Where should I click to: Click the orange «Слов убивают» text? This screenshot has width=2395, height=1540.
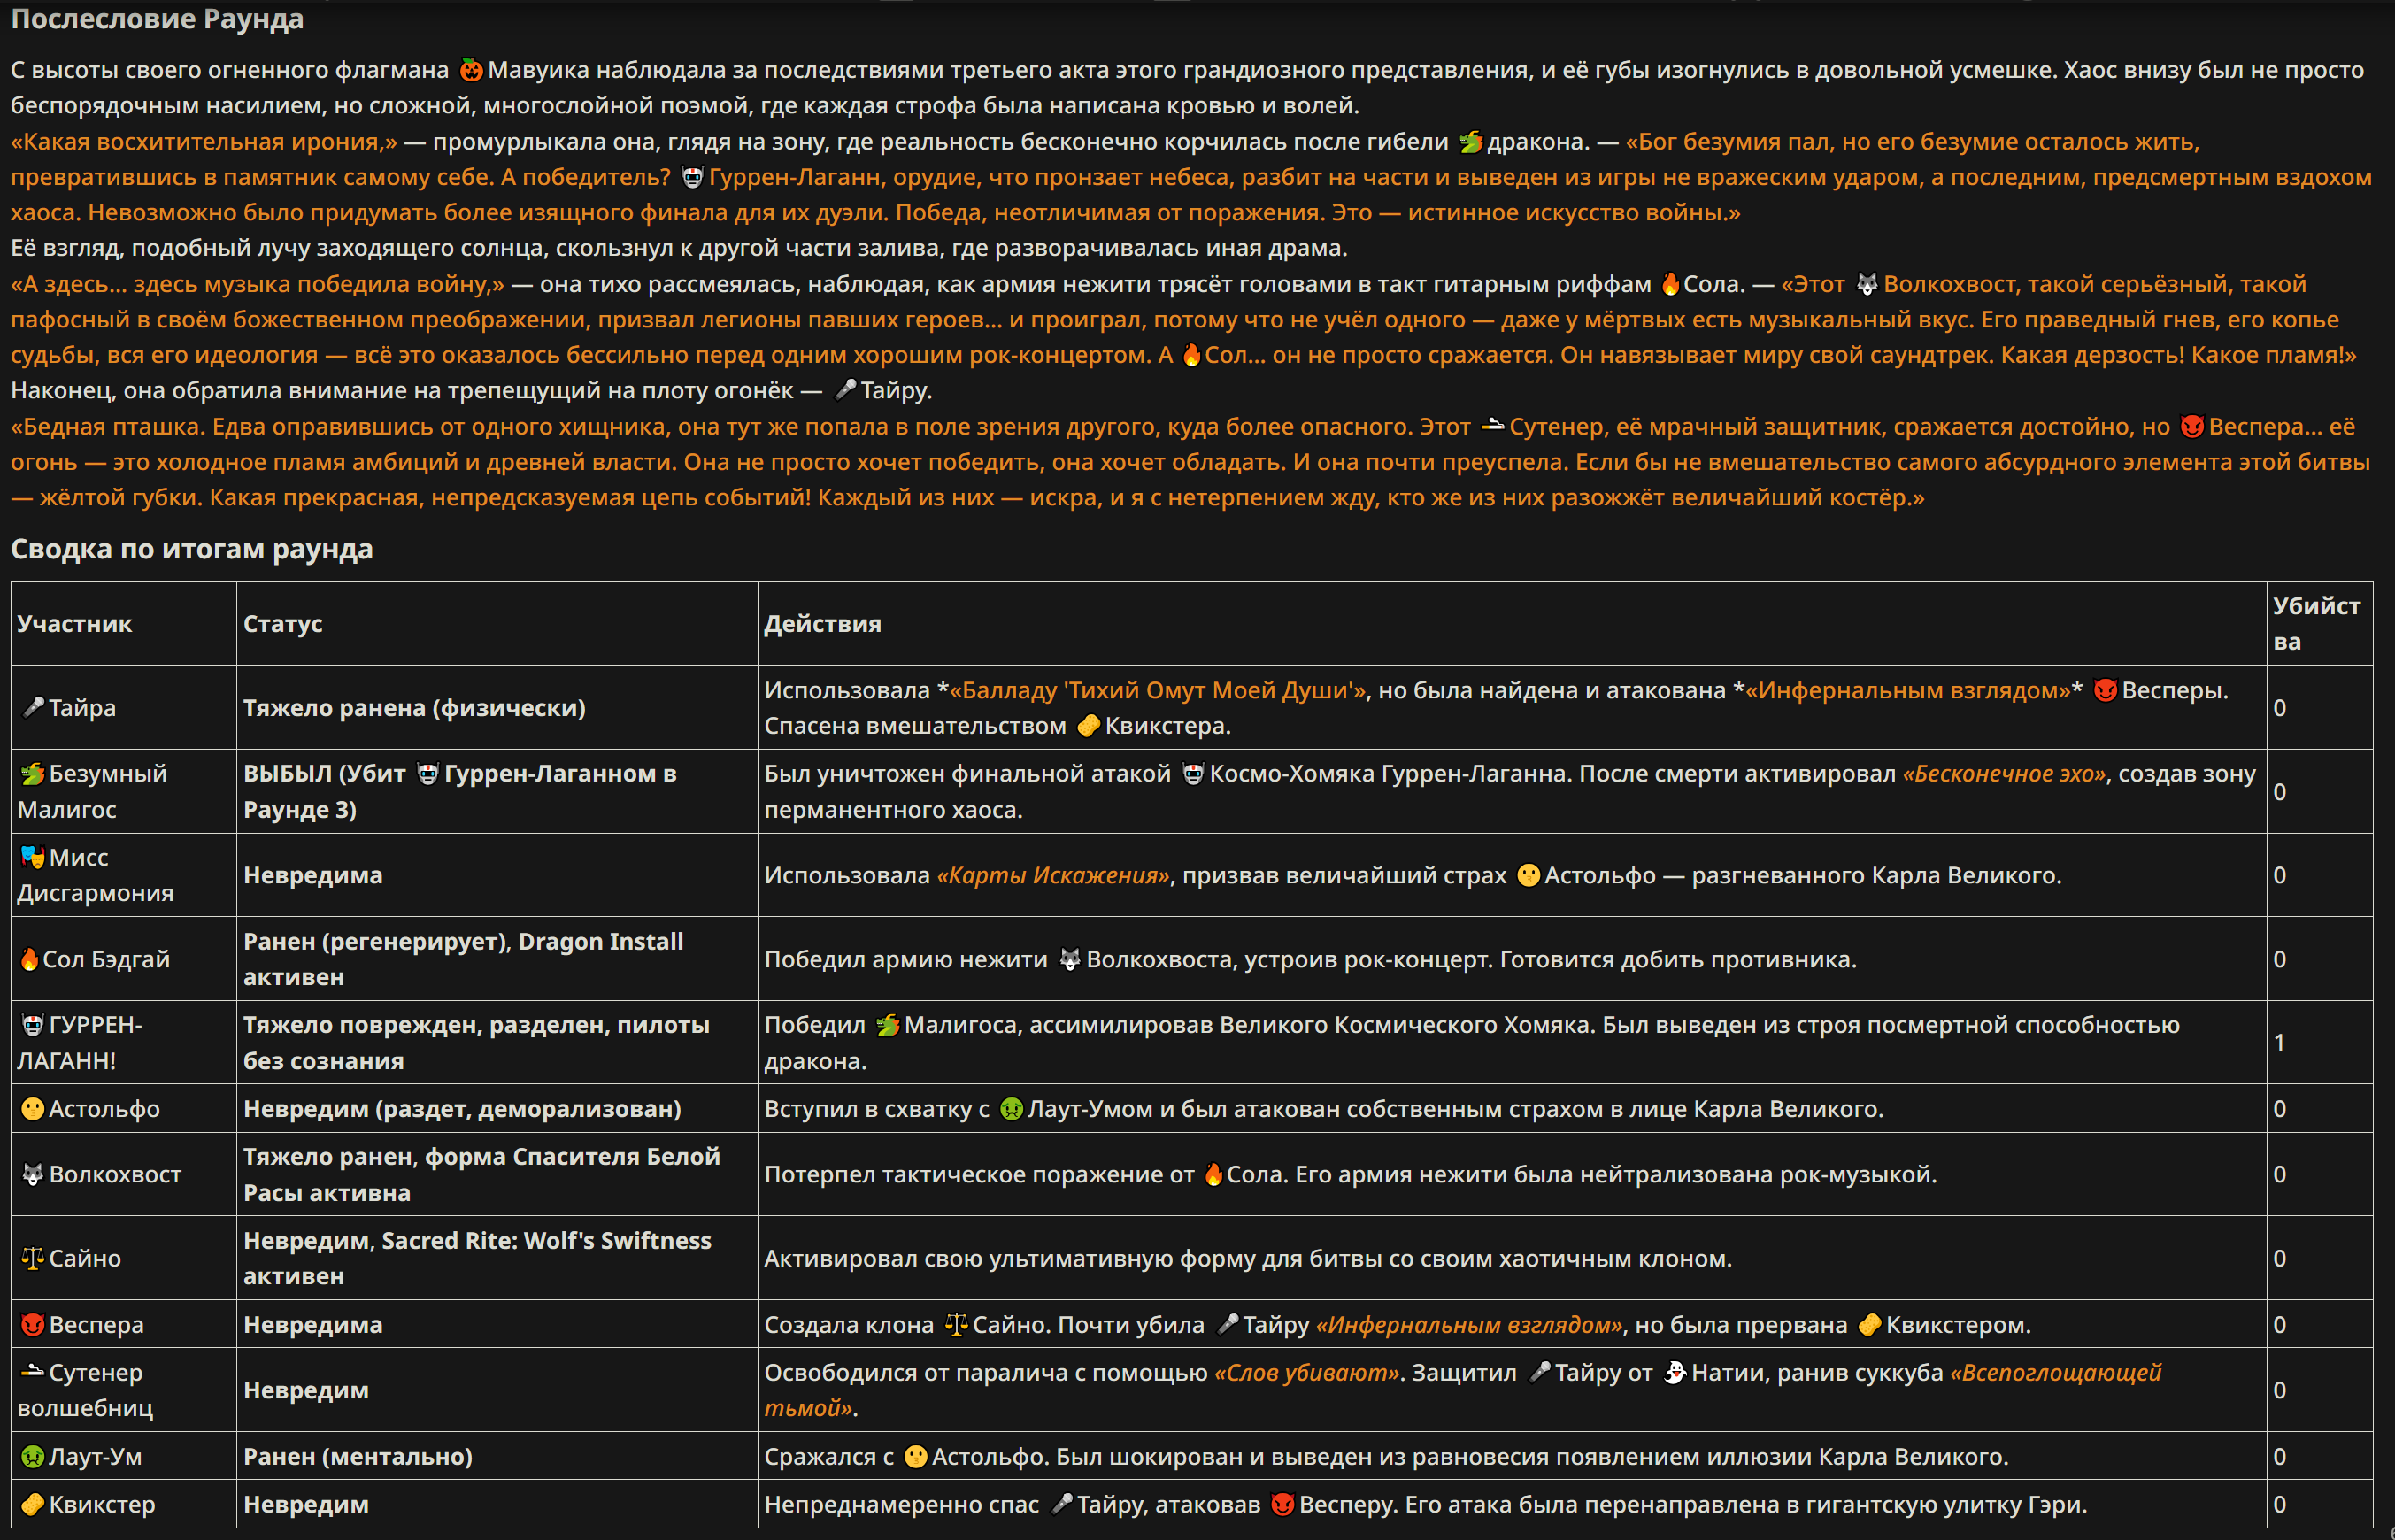pos(1306,1372)
